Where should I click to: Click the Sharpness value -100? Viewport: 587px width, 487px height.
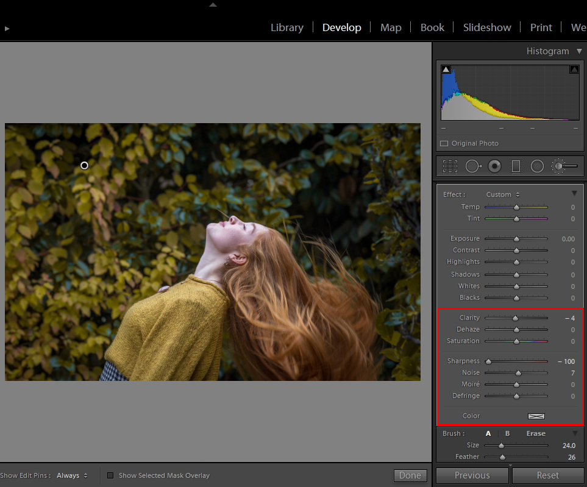(566, 361)
